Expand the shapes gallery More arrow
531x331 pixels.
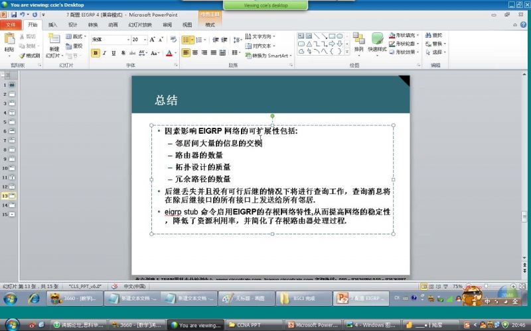click(346, 52)
